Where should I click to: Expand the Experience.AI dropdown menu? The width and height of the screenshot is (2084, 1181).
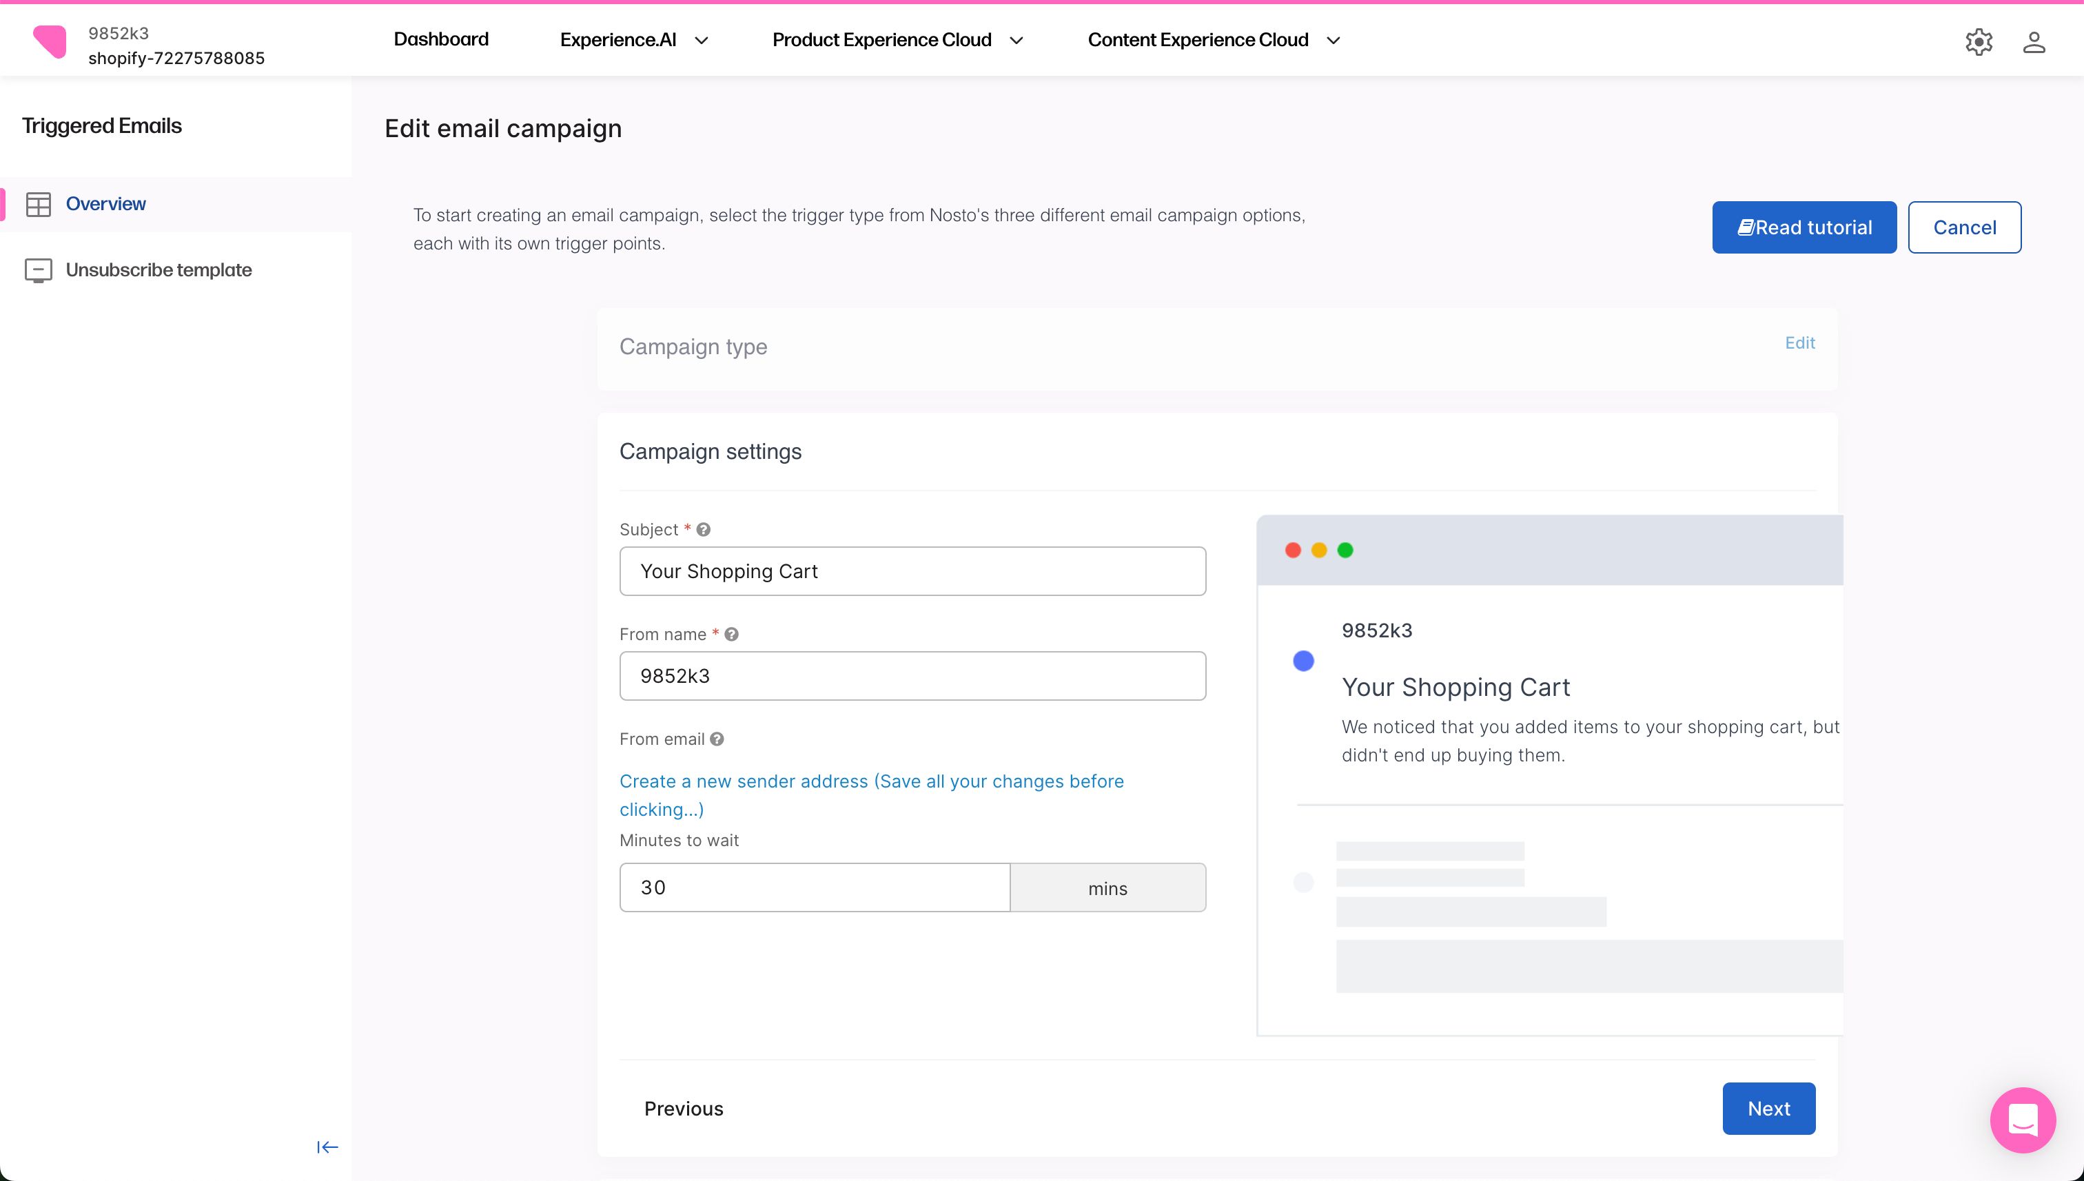[x=633, y=40]
